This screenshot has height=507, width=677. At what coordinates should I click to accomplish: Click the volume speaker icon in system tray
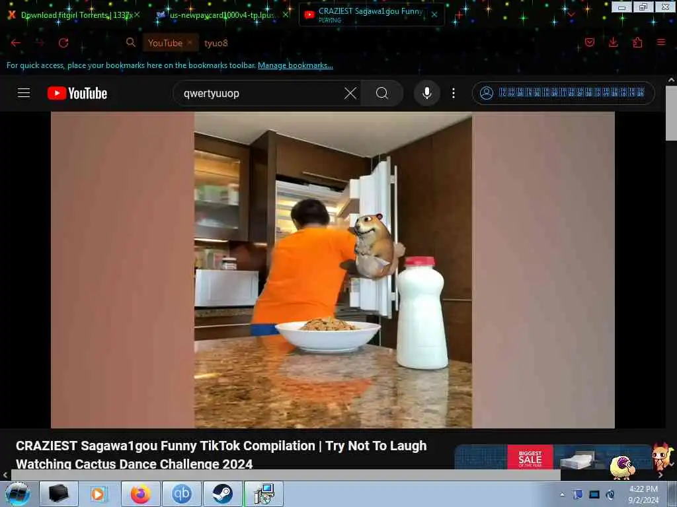[x=610, y=494]
